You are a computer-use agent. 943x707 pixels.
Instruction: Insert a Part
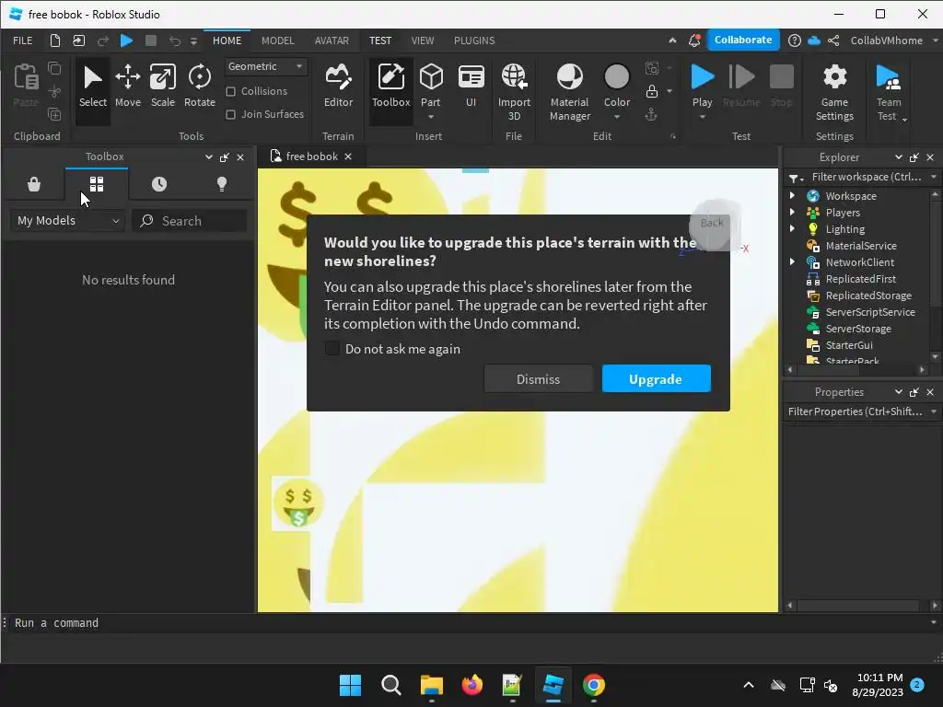tap(431, 84)
